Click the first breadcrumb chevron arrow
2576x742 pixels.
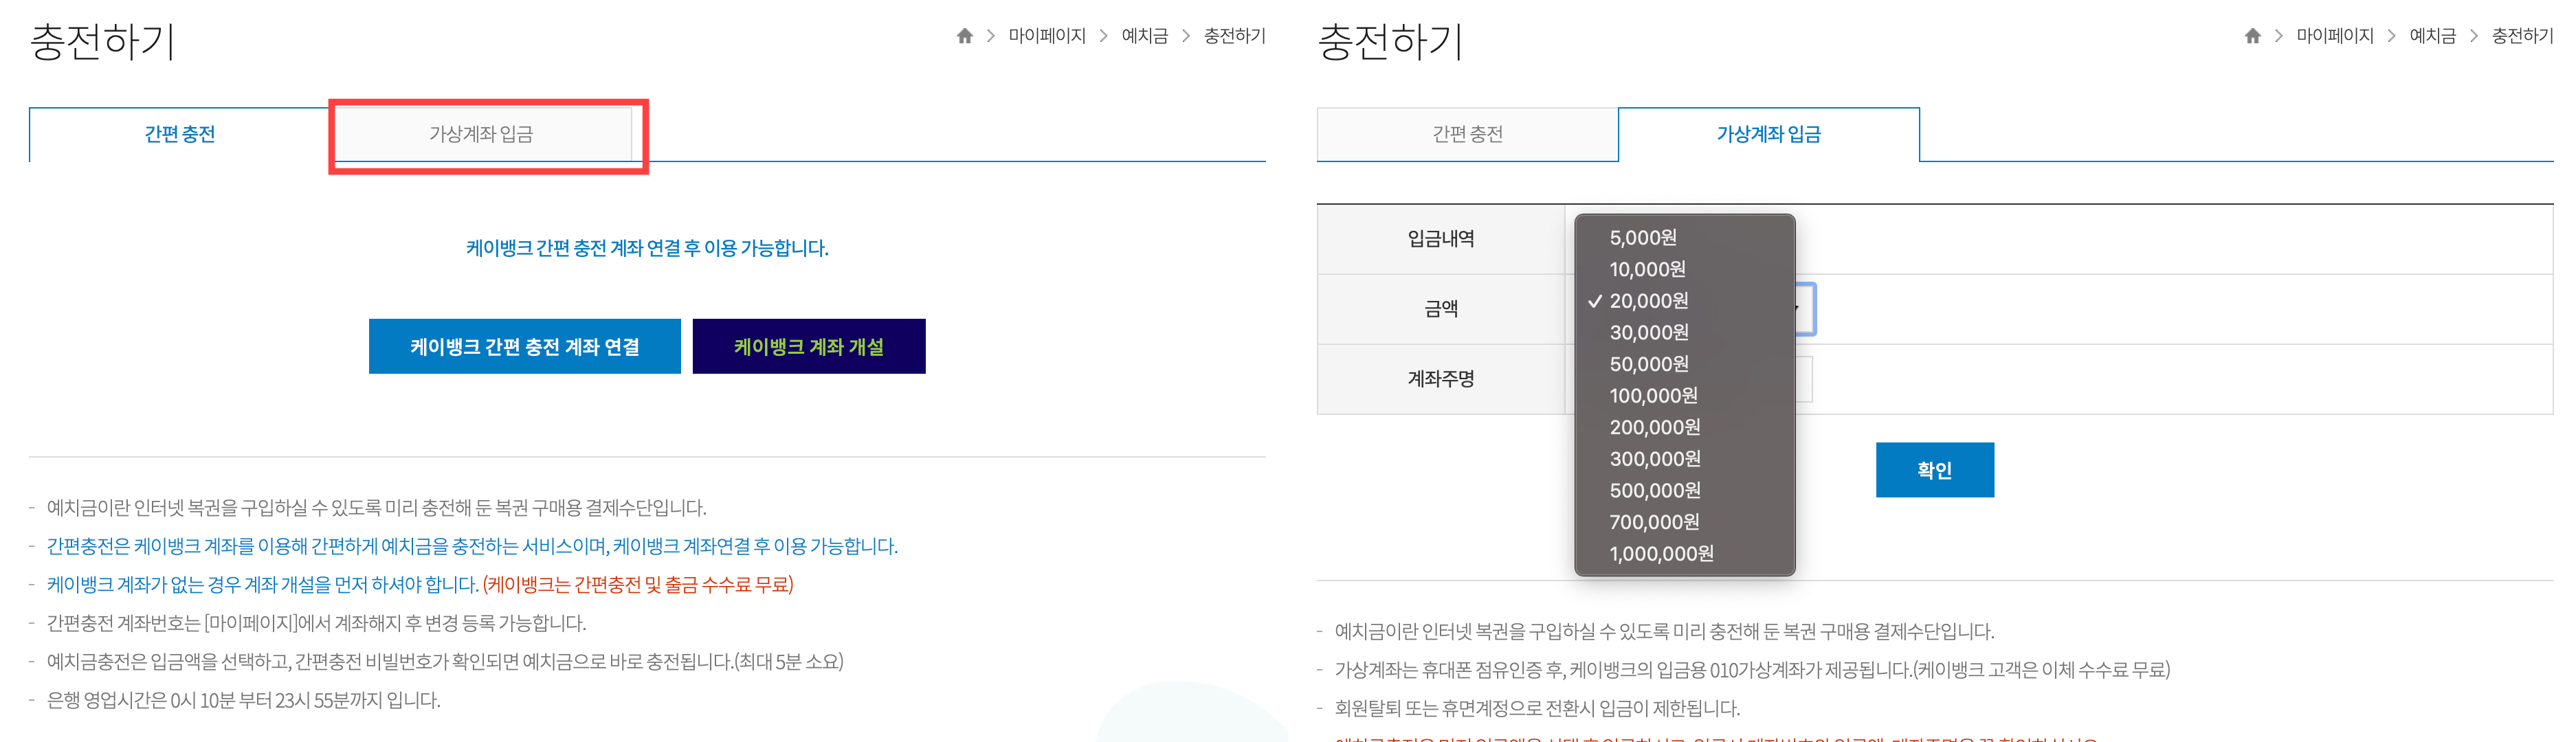pyautogui.click(x=991, y=36)
